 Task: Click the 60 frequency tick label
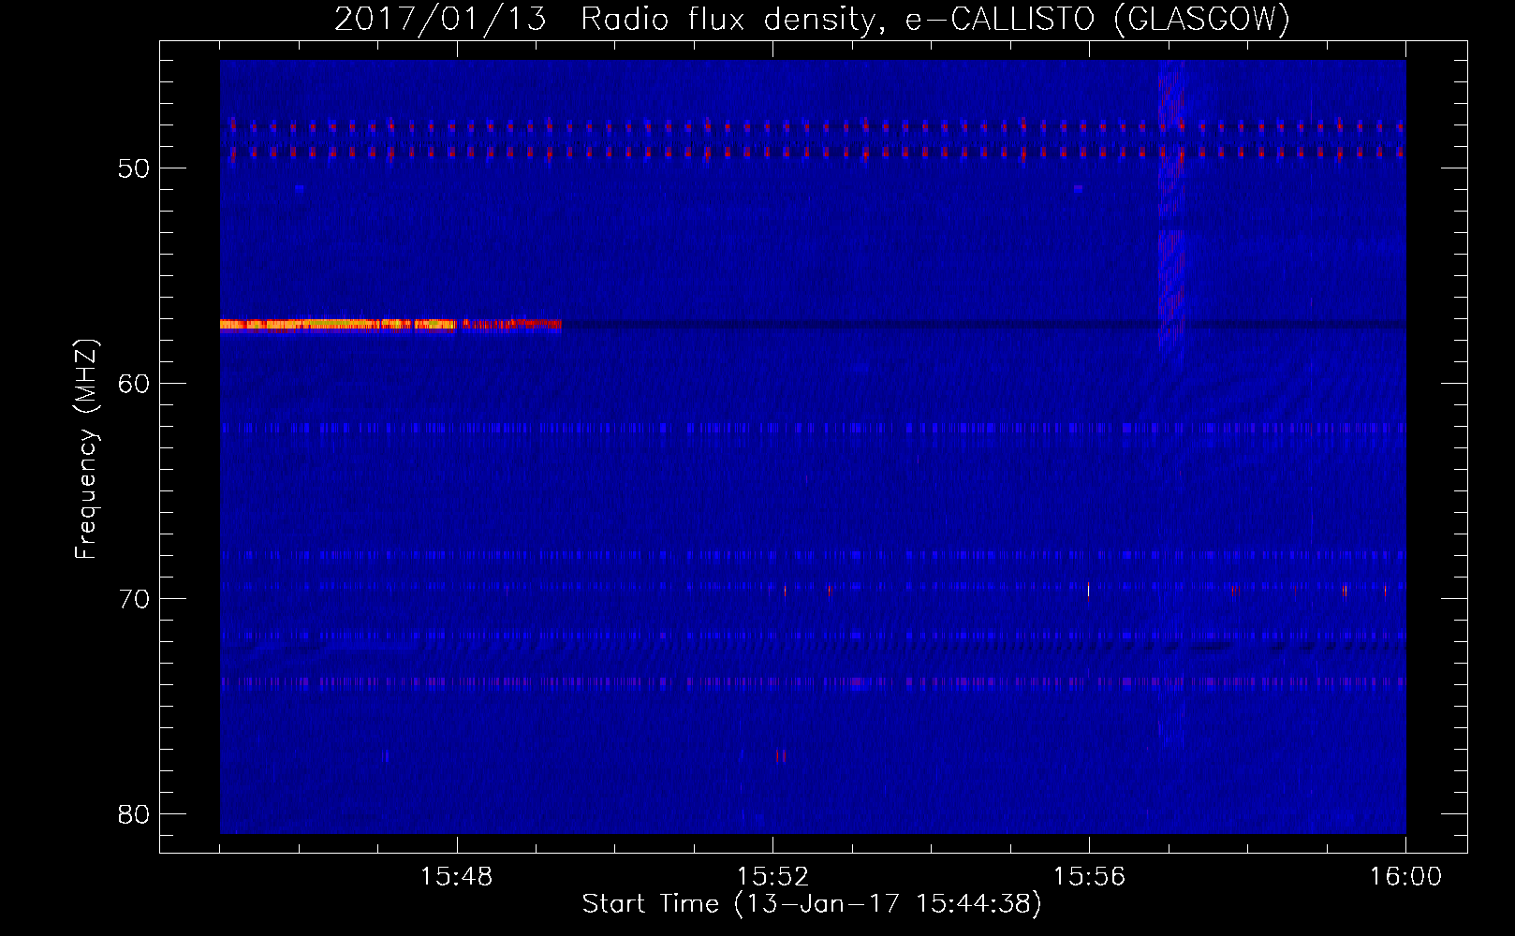pyautogui.click(x=134, y=384)
